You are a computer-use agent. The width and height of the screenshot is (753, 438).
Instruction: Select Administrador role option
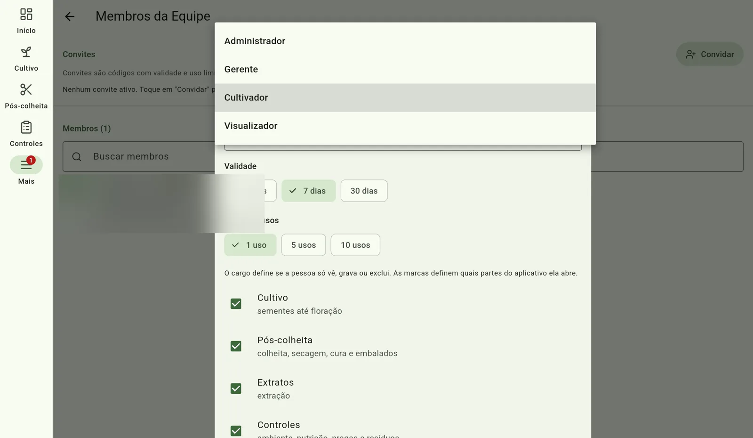pyautogui.click(x=405, y=41)
